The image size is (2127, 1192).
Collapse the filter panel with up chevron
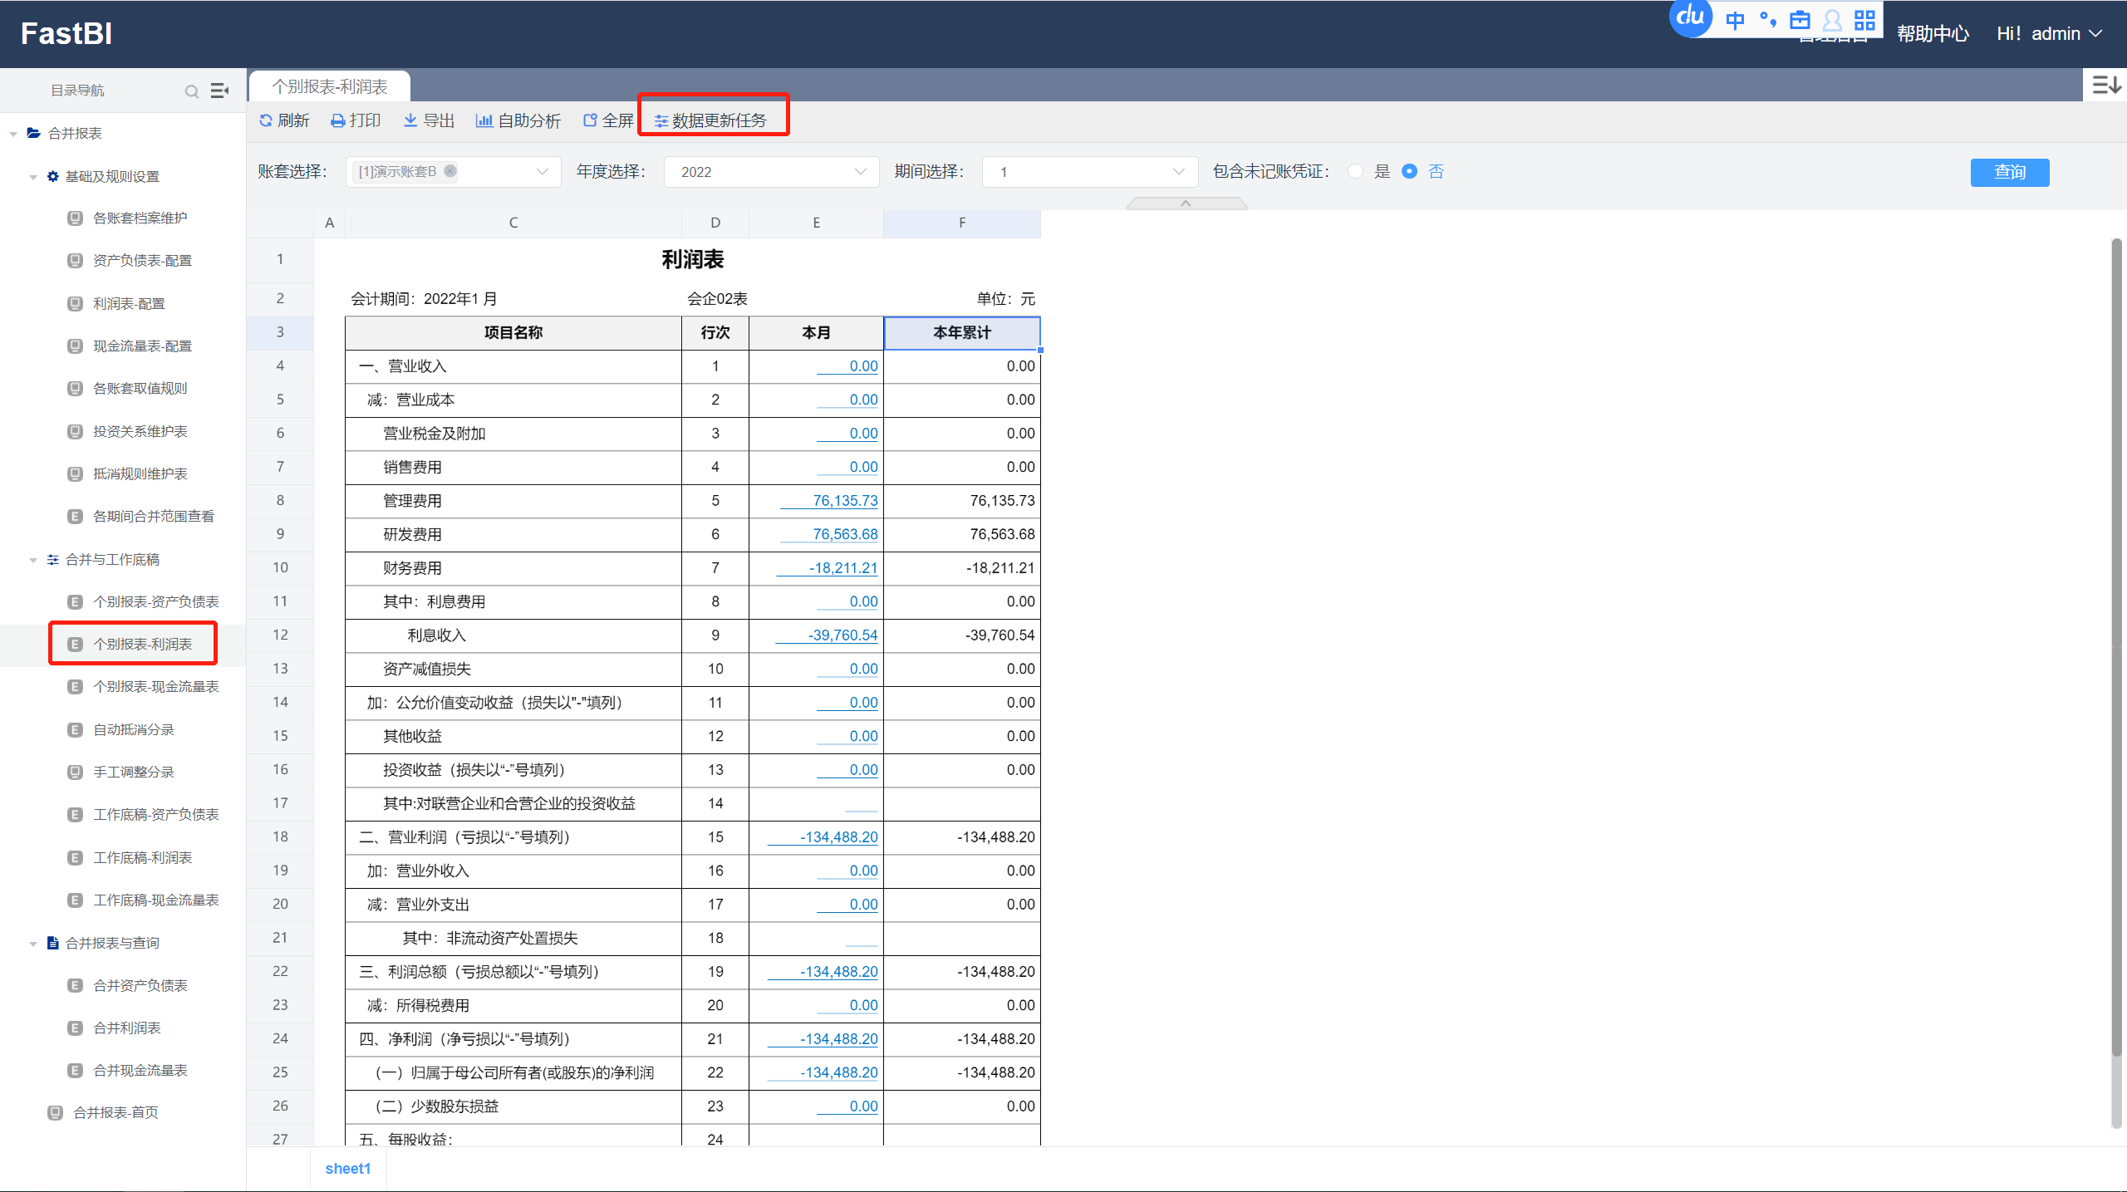[1186, 204]
